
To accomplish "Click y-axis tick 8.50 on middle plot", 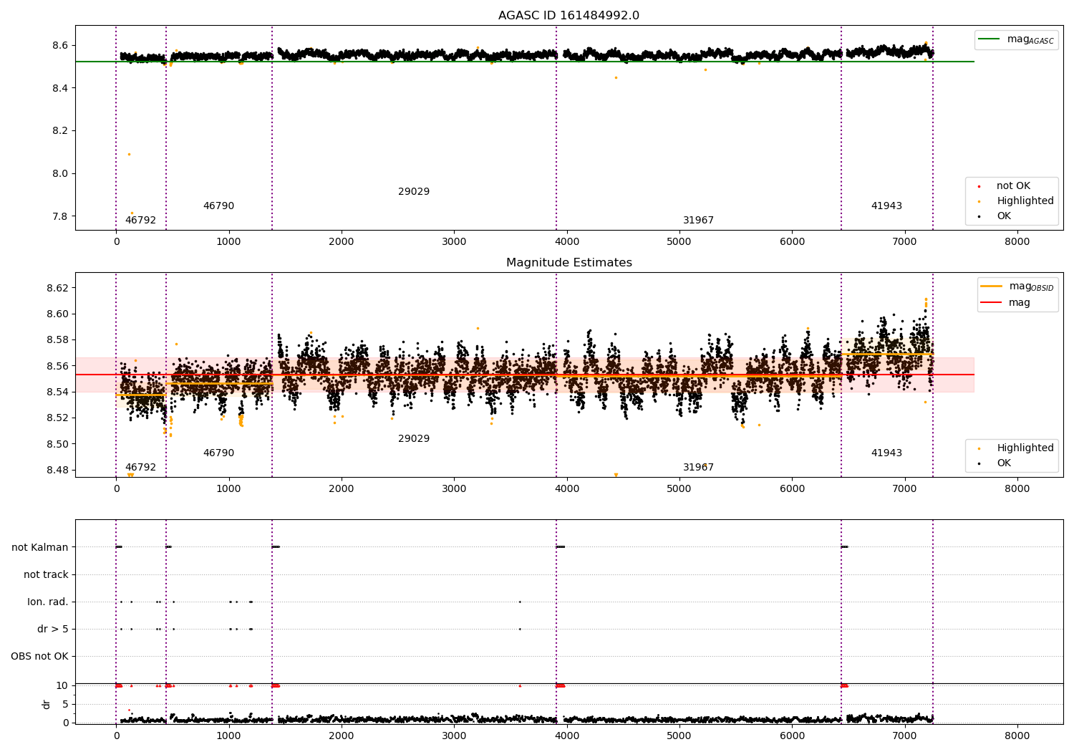I will tap(57, 444).
